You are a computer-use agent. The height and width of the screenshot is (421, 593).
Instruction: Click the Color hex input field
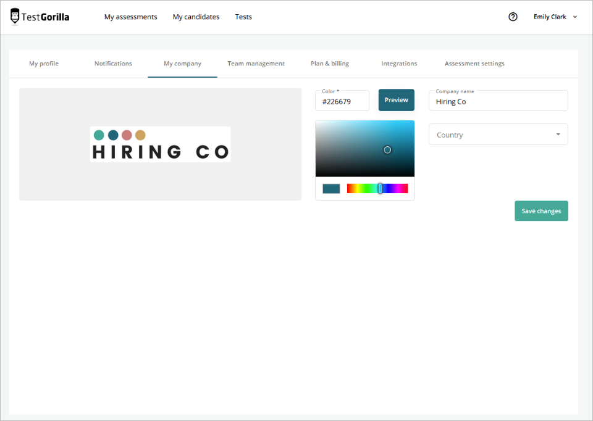(342, 101)
